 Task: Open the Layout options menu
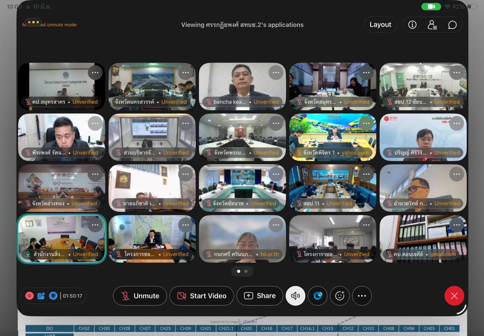click(x=380, y=25)
